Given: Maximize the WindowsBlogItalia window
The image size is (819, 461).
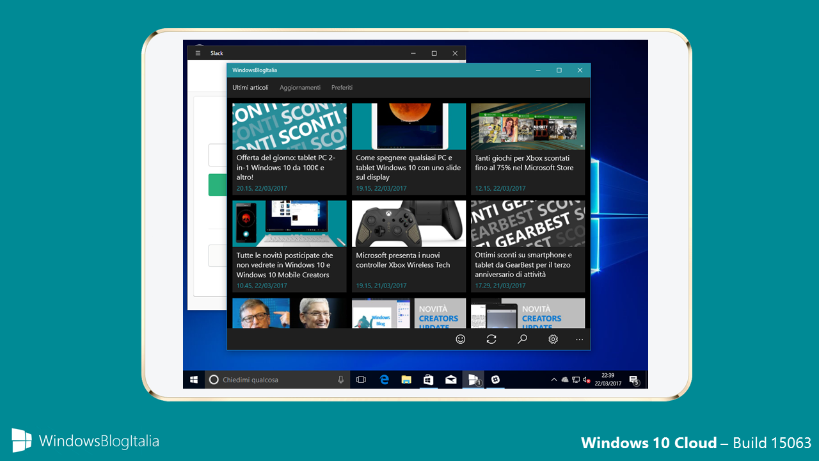Looking at the screenshot, I should (559, 70).
